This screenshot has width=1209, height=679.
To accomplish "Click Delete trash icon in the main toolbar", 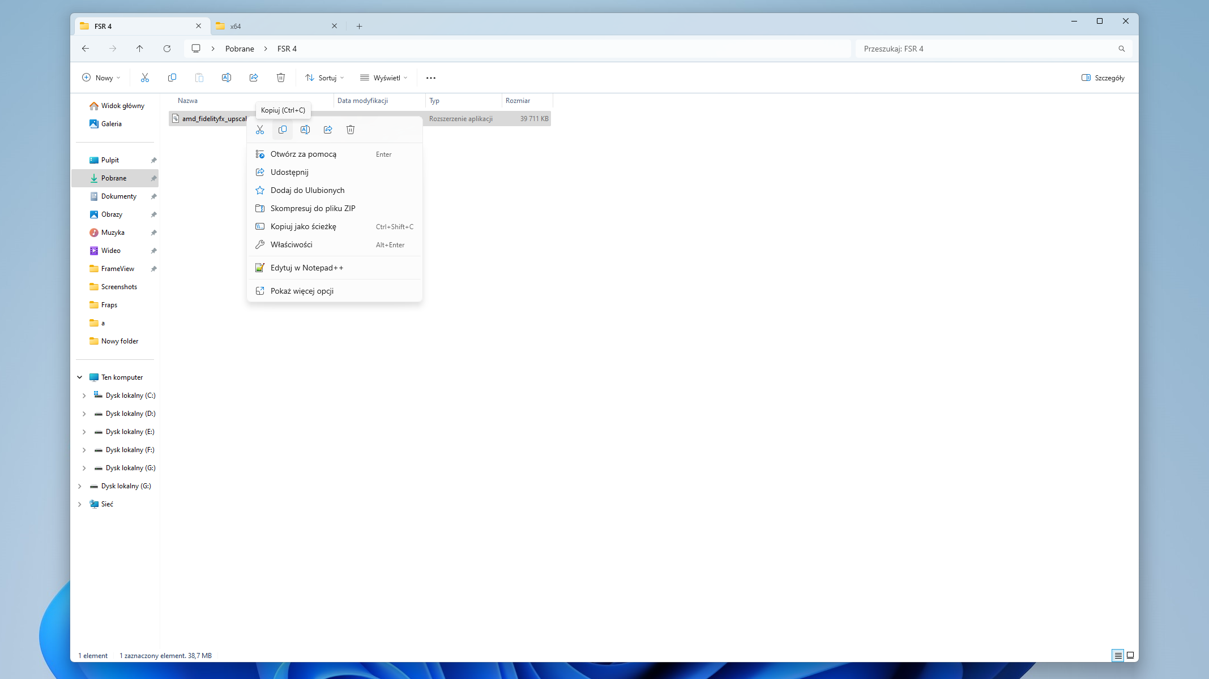I will point(281,78).
